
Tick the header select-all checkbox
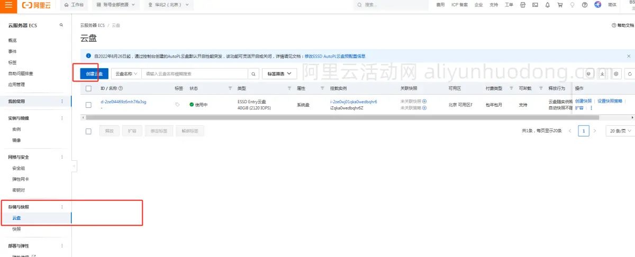point(88,88)
